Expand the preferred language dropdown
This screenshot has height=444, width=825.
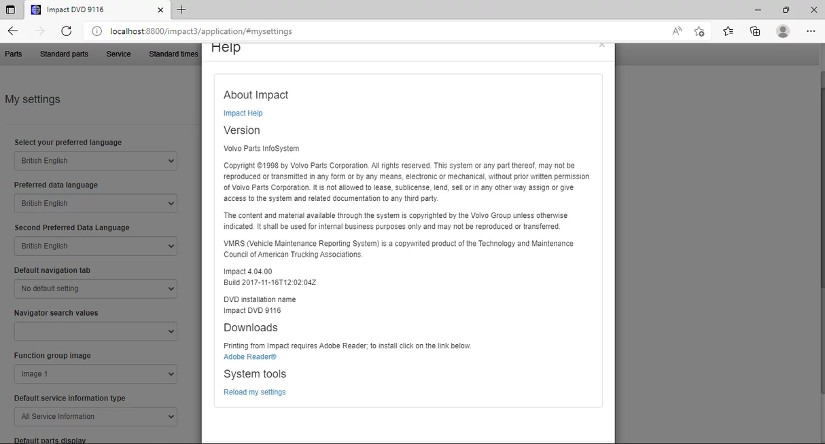tap(95, 161)
